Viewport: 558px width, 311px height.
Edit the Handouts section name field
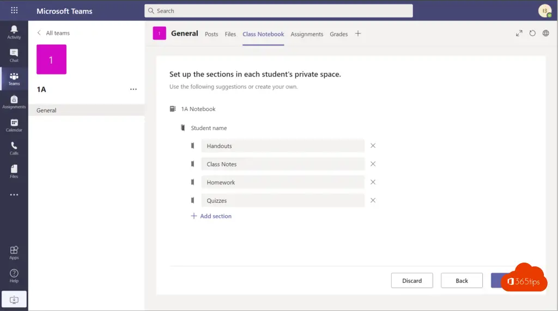[283, 146]
